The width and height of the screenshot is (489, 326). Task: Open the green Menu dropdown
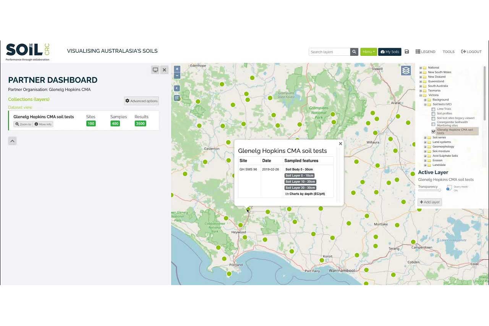[x=369, y=52]
